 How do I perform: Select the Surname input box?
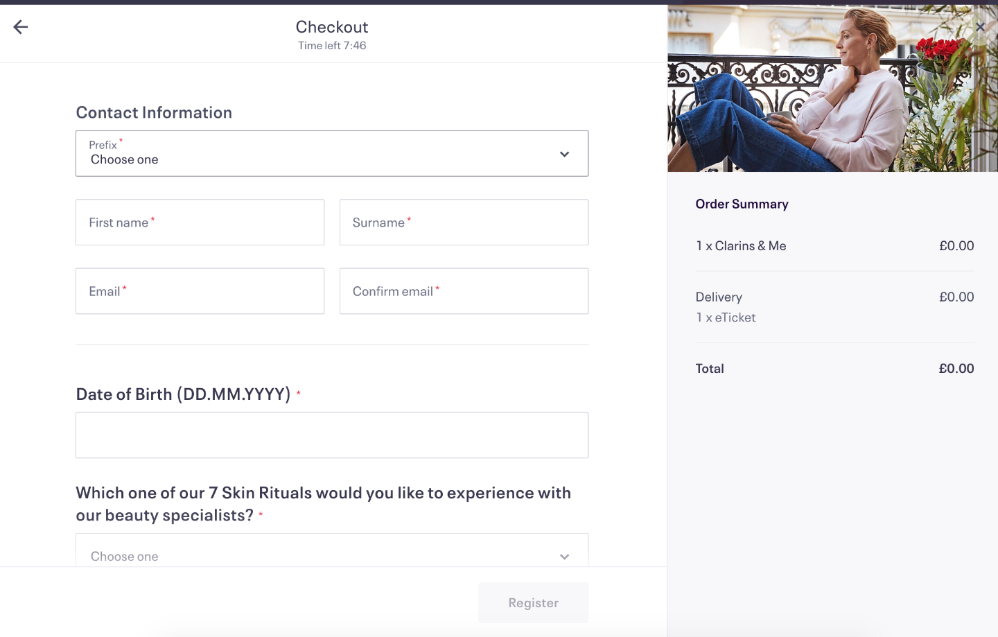(x=464, y=222)
